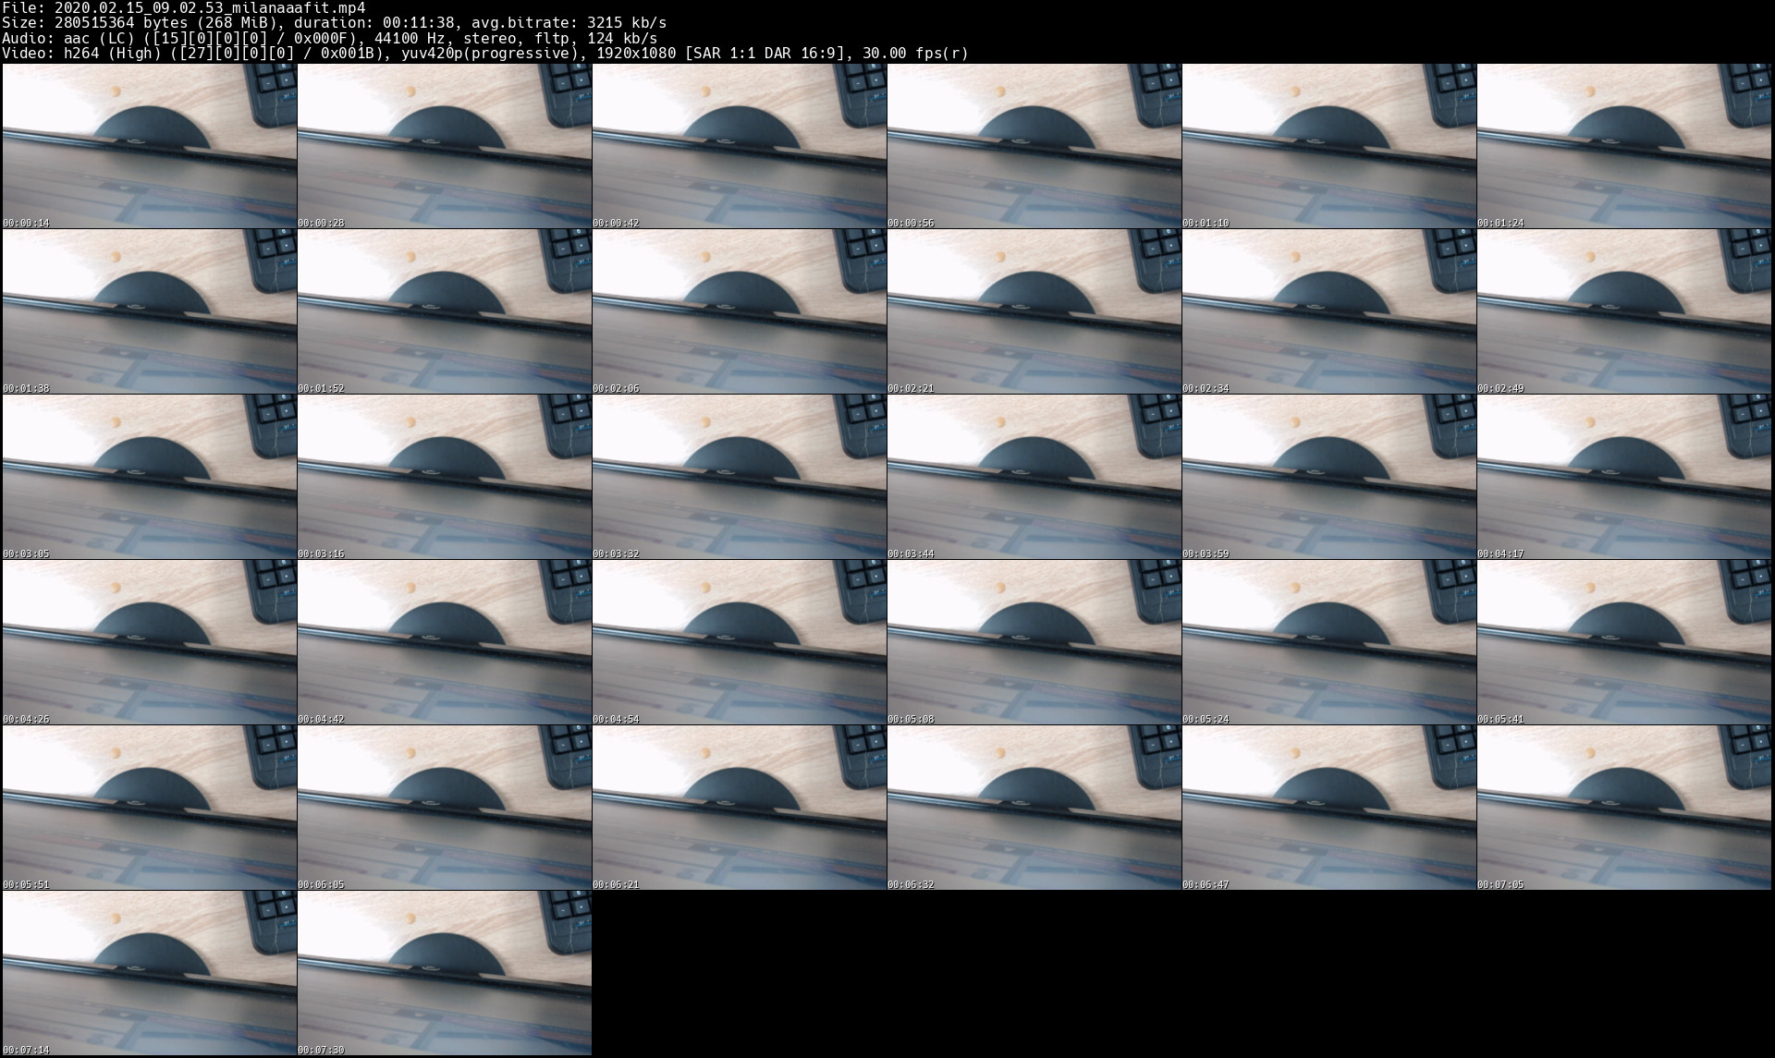1775x1058 pixels.
Task: Click the file name 2020.02.15_09.02.53_milanaaafit.mp4
Action: pos(210,7)
